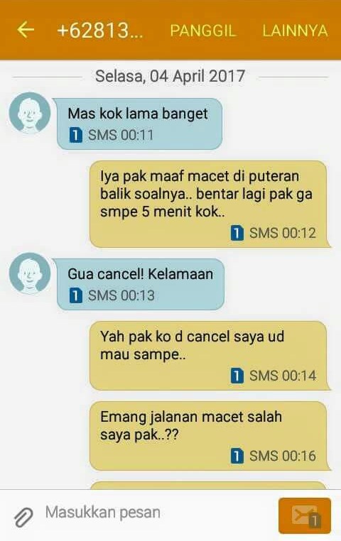This screenshot has width=341, height=541.
Task: Select the "Emang jalanan macet salah" bubble
Action: (x=209, y=436)
